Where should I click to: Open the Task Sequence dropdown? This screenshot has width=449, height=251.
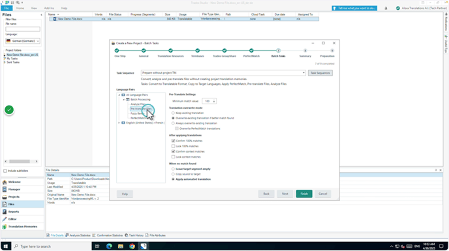tap(223, 73)
